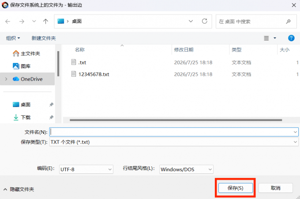Click pin icon next to 下载
The image size is (300, 199).
(51, 117)
